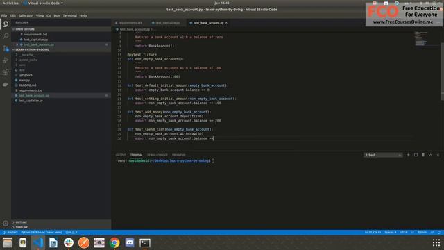Close the test_bank_account.py editor tab

click(226, 23)
